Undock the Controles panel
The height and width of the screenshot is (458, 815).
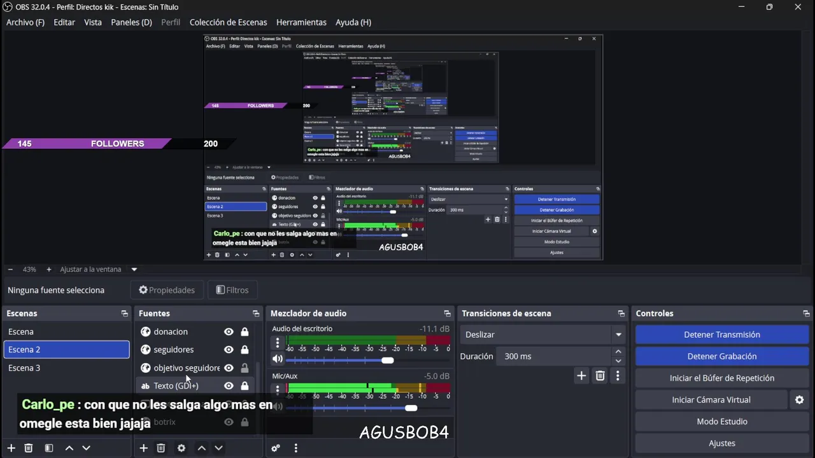[806, 314]
